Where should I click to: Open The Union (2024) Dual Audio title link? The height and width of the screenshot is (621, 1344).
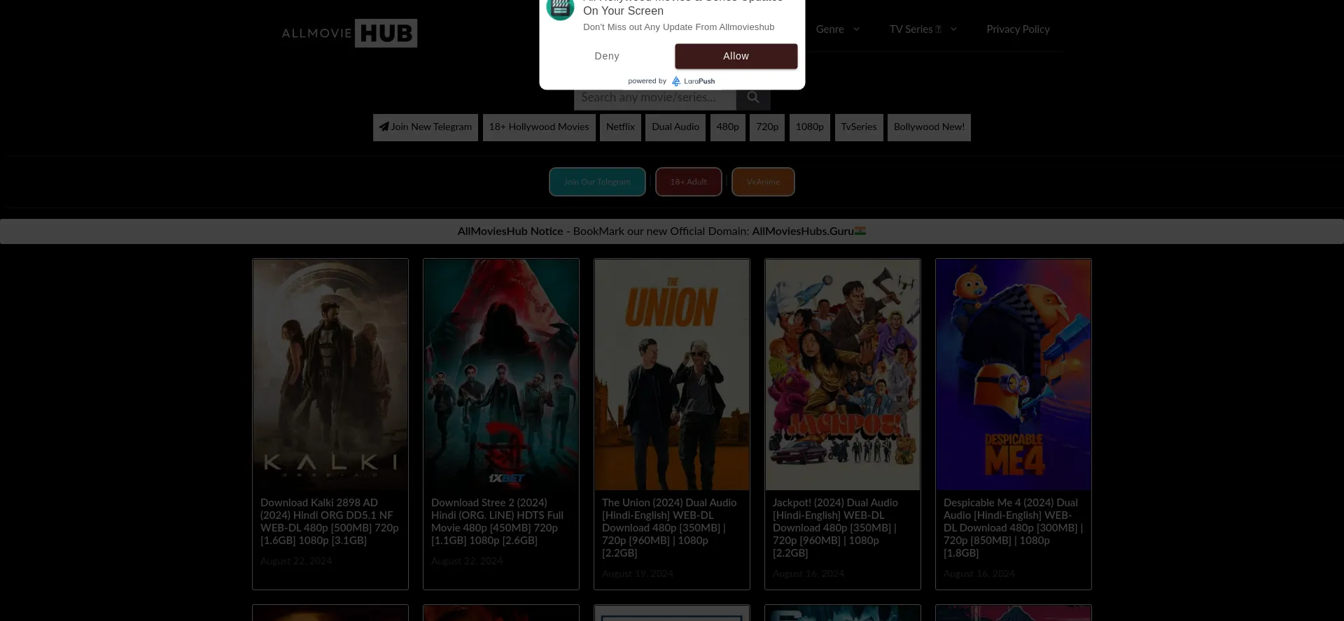click(670, 528)
